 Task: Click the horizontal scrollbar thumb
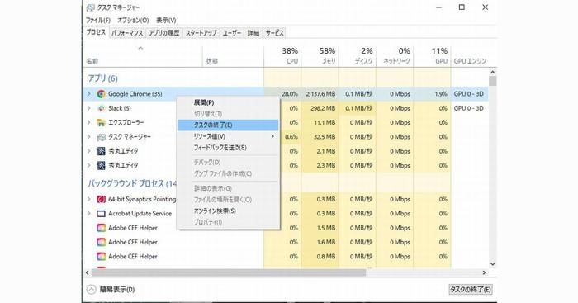tap(229, 272)
